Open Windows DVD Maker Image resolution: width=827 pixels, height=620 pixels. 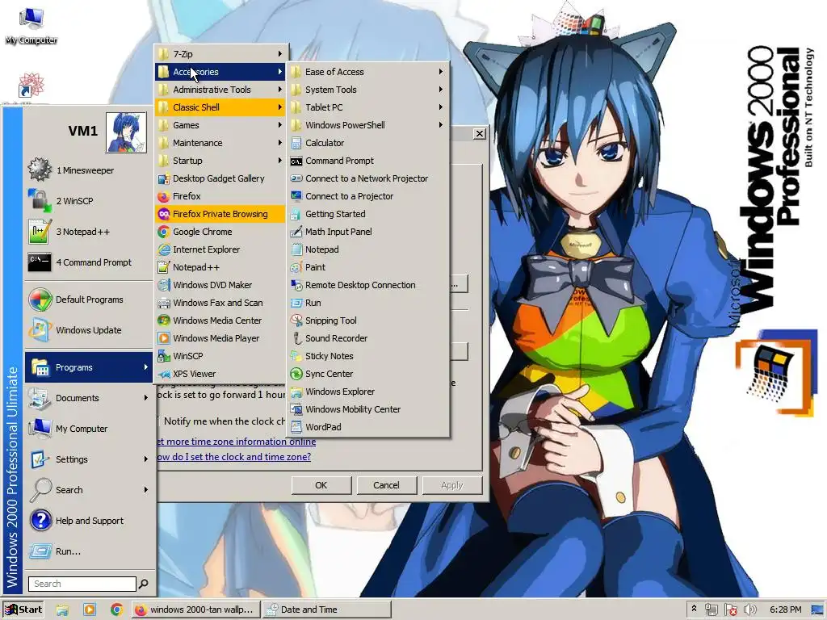click(x=220, y=285)
